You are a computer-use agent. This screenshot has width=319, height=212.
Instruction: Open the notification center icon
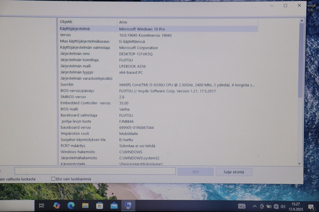[x=311, y=207]
